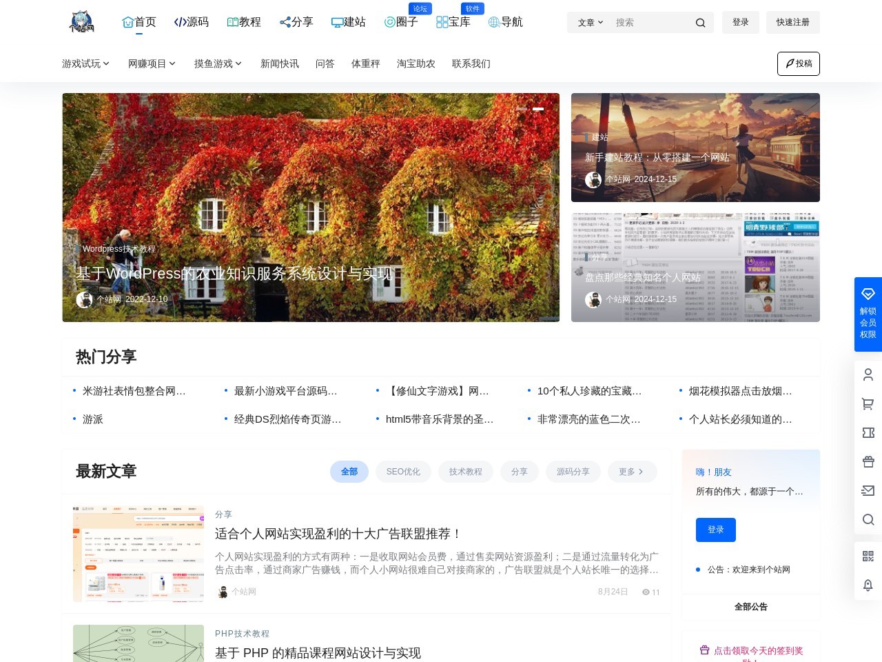Open the 十大广告联盟推荐 article thumbnail
Screen dimensions: 882x662
(139, 554)
